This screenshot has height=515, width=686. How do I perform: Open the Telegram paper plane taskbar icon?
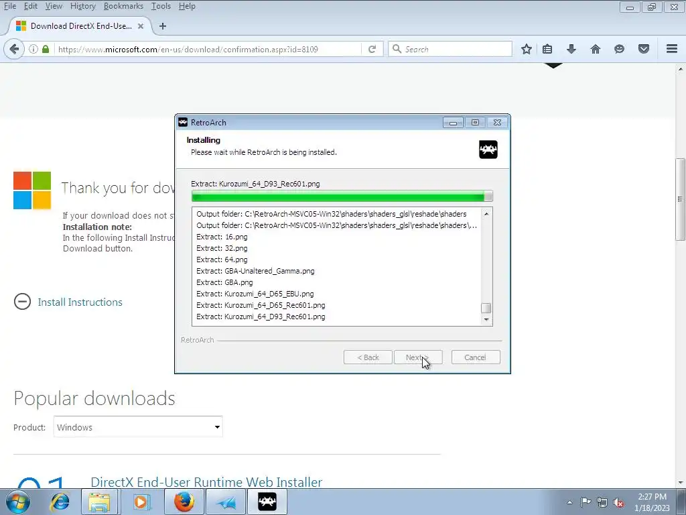click(x=226, y=502)
